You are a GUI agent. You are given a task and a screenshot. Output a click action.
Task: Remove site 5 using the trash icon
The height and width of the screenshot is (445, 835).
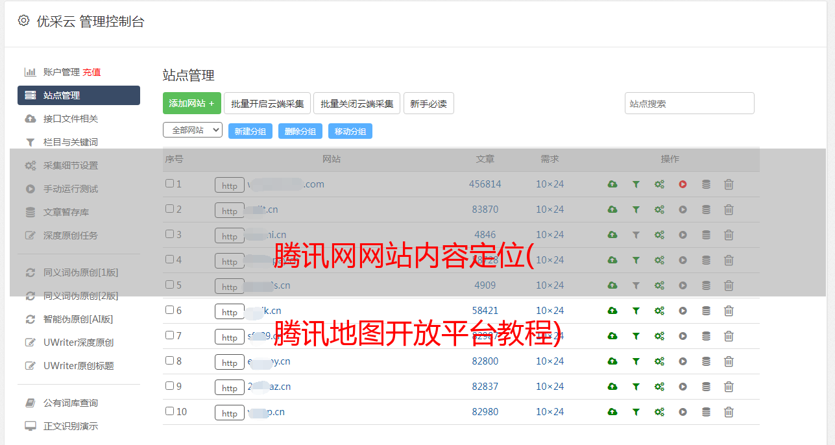coord(729,285)
